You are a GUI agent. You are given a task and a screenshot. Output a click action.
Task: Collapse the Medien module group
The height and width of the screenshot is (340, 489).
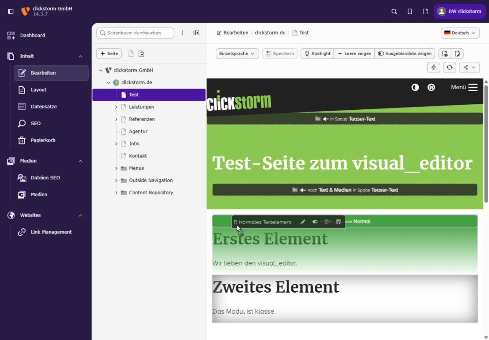[x=81, y=161]
